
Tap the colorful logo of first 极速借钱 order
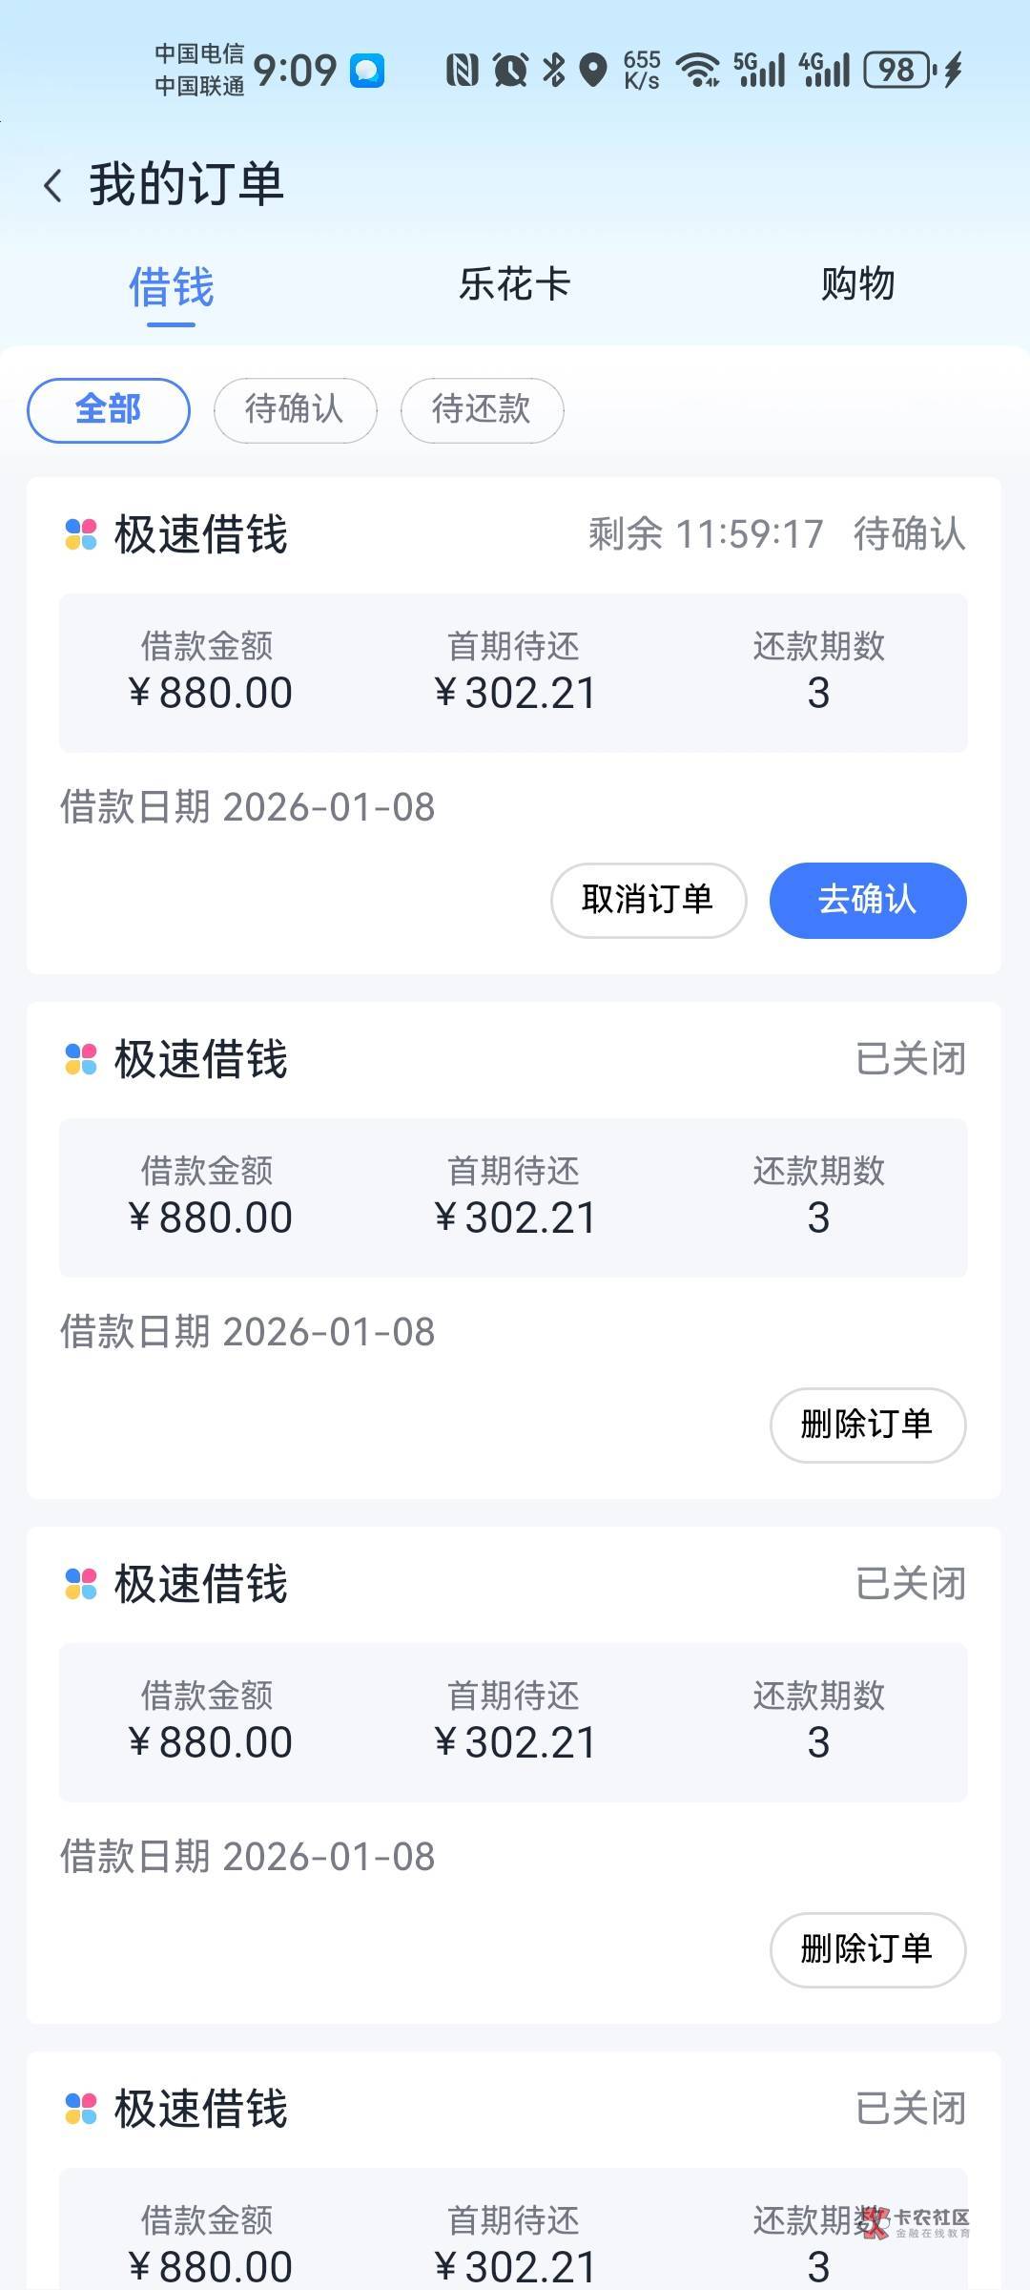[x=81, y=534]
